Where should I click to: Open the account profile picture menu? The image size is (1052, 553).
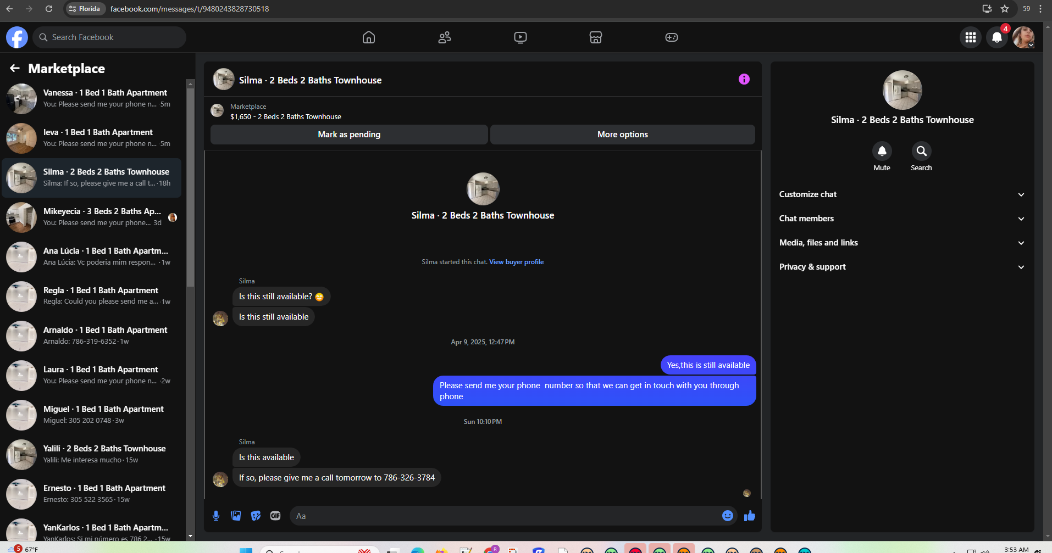(1023, 37)
